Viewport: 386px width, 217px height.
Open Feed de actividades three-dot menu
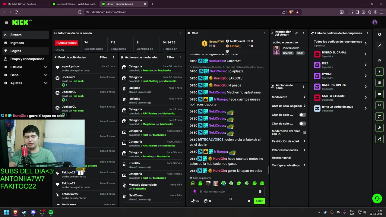113,57
